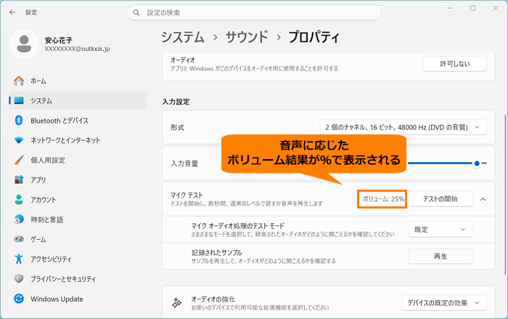Click the 再生 button

(x=440, y=257)
